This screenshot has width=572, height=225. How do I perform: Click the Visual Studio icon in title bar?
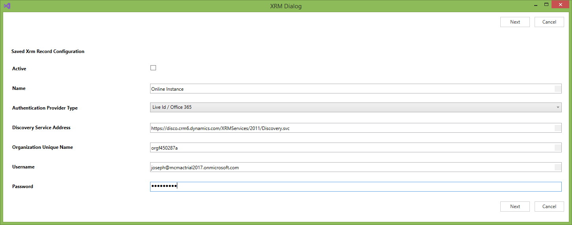(7, 6)
